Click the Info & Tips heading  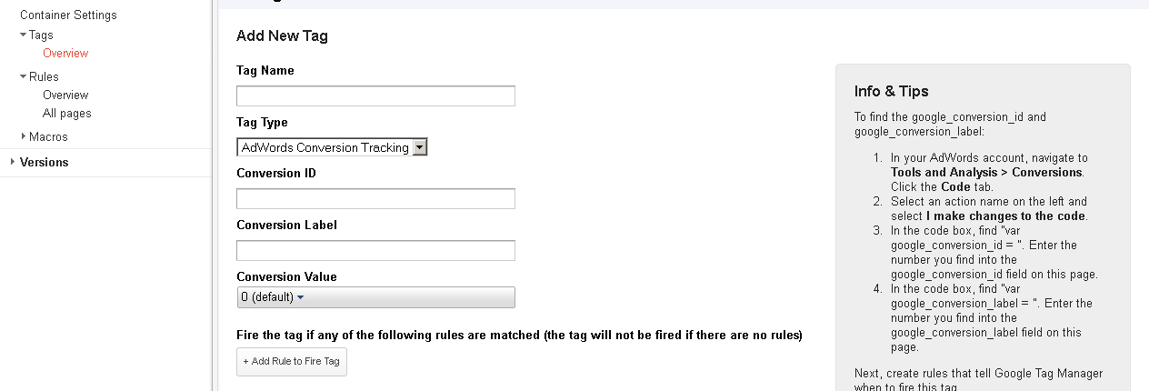point(891,91)
